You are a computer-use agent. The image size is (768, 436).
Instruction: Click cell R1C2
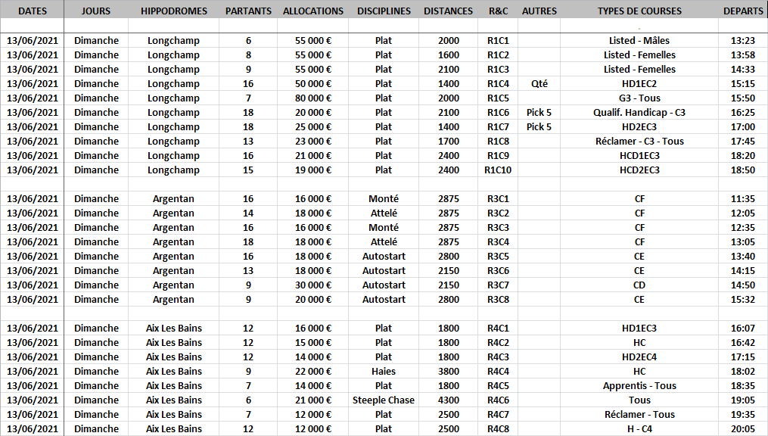[498, 54]
